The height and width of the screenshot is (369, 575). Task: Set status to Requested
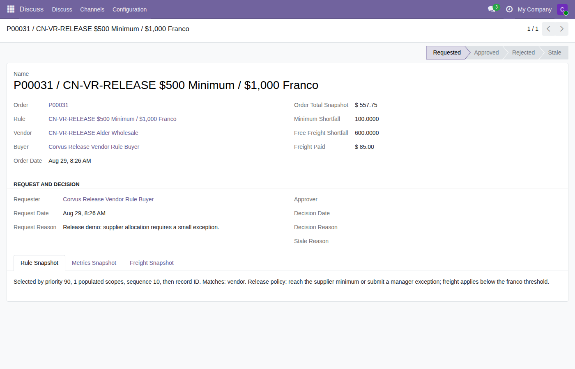click(447, 52)
